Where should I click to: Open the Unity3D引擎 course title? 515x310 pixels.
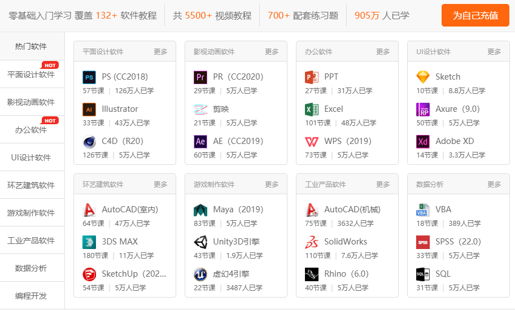pos(236,242)
